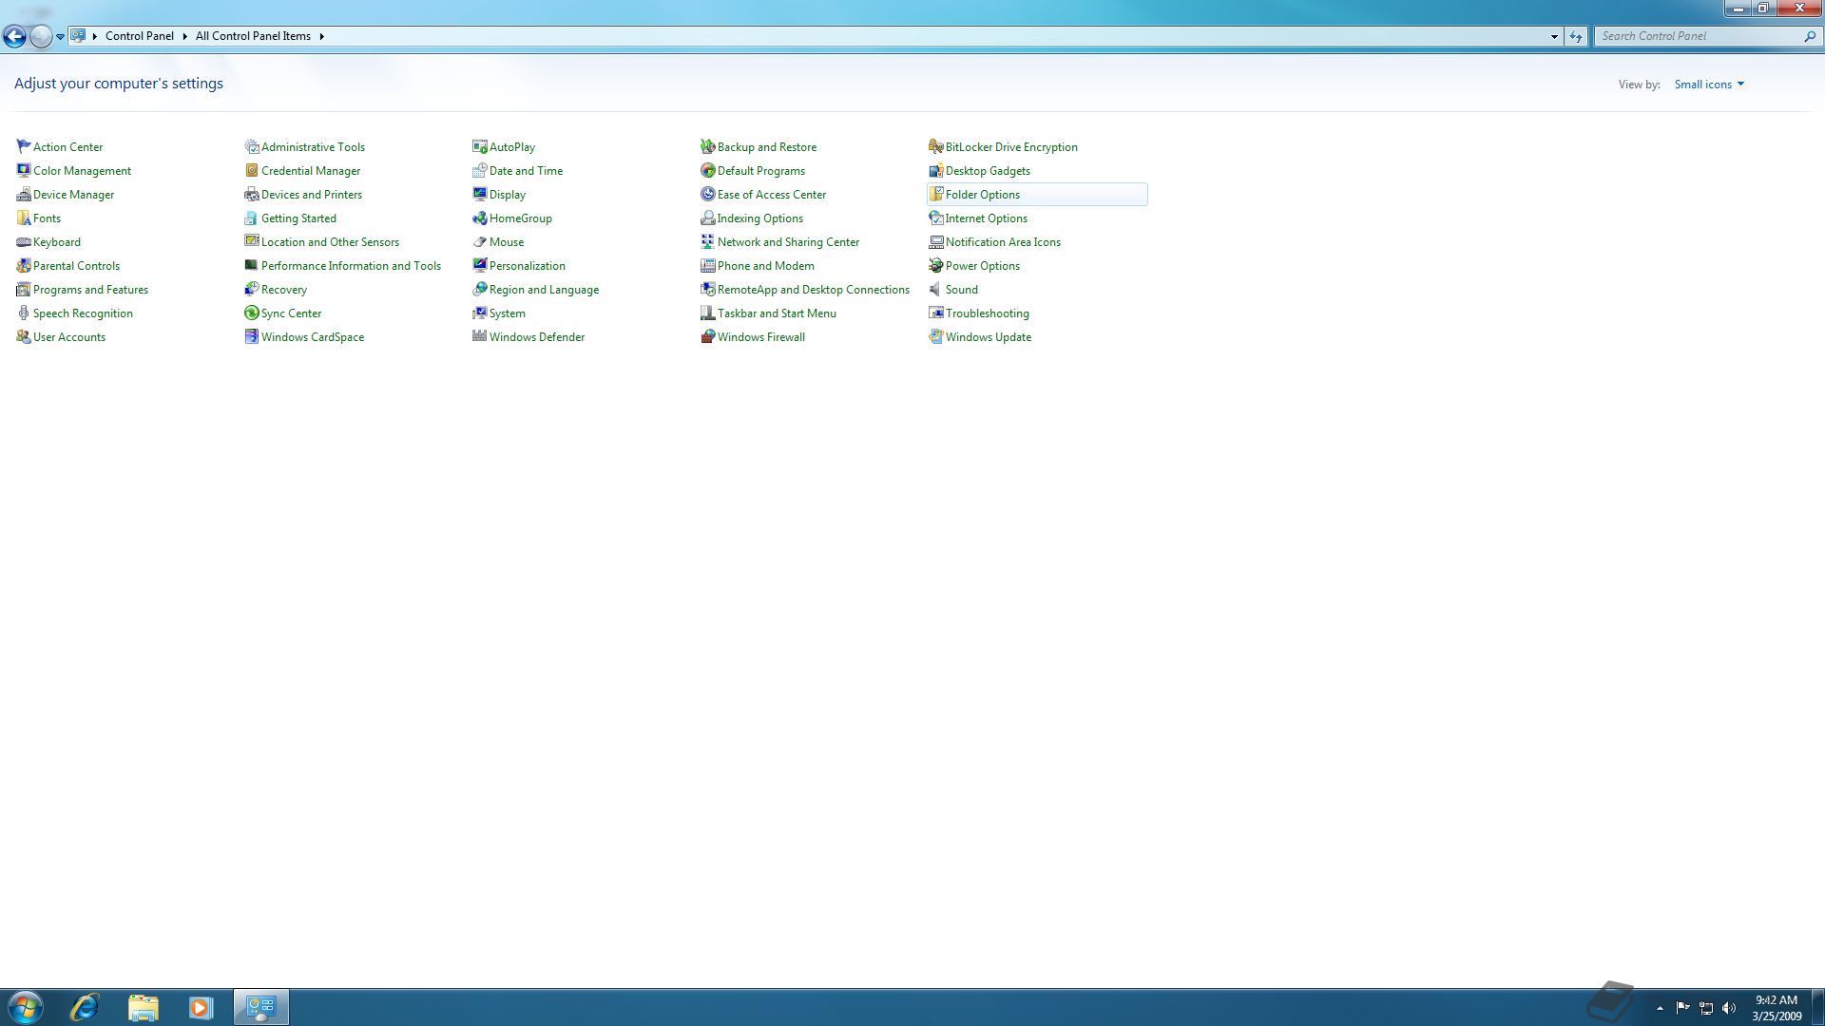Image resolution: width=1825 pixels, height=1026 pixels.
Task: Expand the arrow after All Control Panel Items
Action: (x=322, y=36)
